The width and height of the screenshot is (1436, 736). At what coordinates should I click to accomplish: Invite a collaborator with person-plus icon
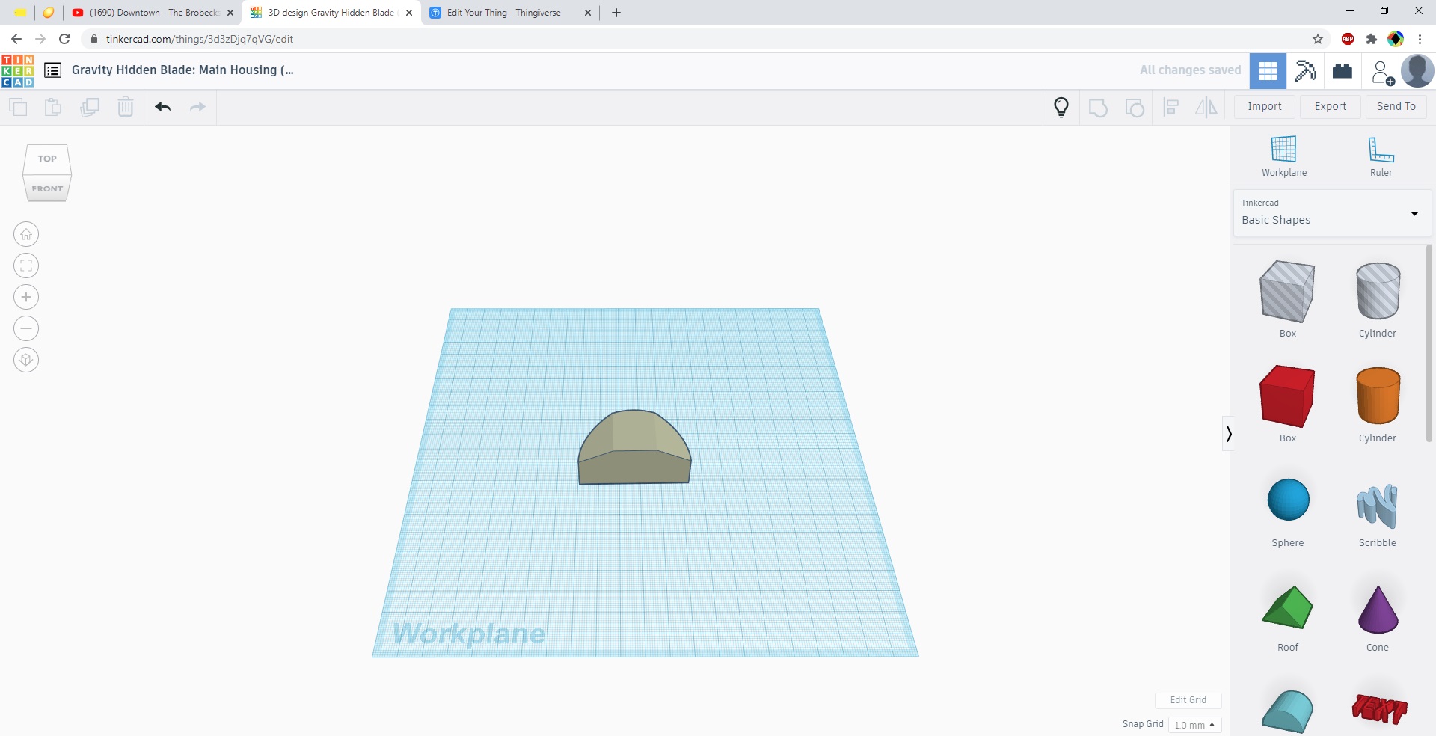pyautogui.click(x=1381, y=72)
